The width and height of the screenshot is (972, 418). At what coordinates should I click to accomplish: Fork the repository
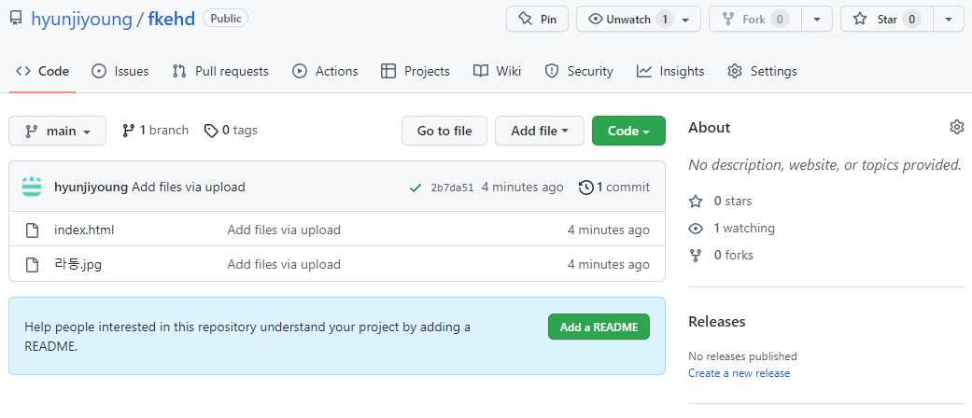(755, 20)
